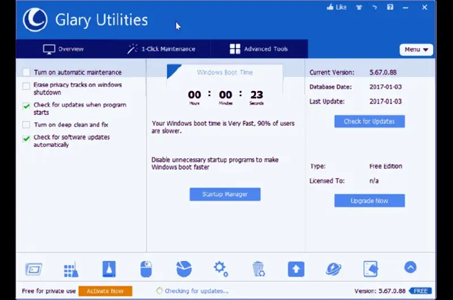This screenshot has height=300, width=453.
Task: Open the skin (shirt) icon
Action: tap(359, 7)
